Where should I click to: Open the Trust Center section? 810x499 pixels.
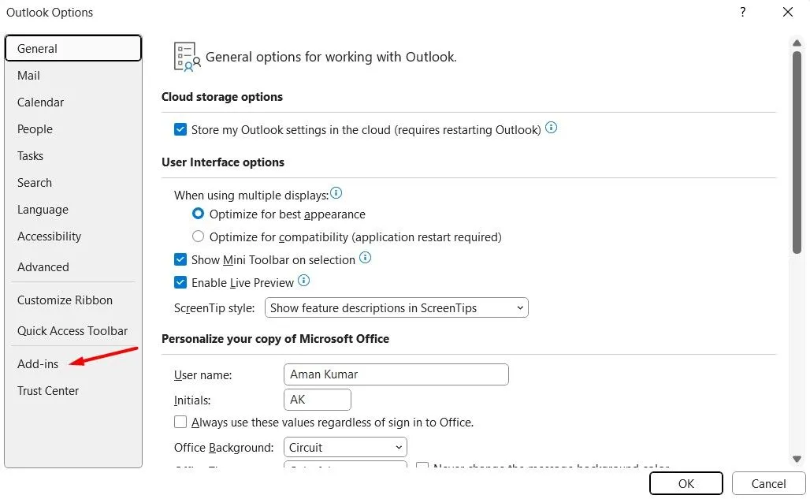48,390
